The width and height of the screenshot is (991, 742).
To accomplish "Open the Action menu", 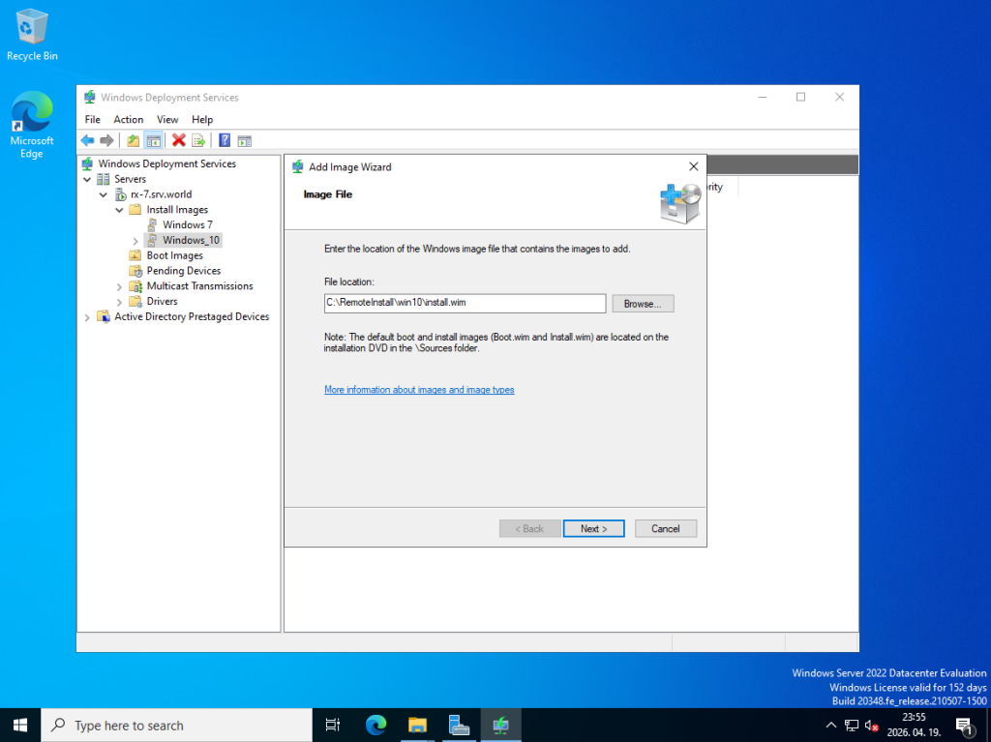I will point(128,119).
